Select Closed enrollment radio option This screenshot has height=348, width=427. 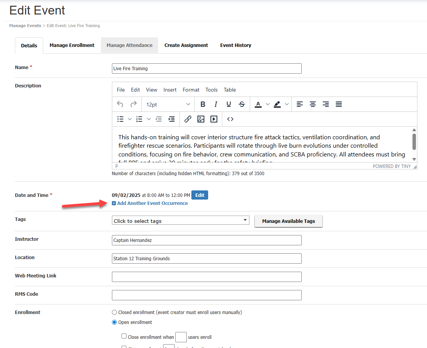[114, 313]
